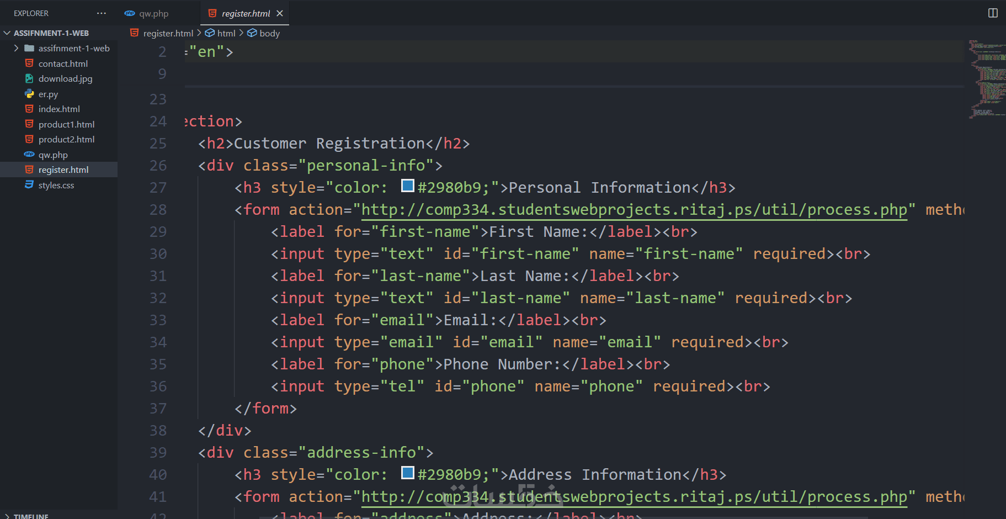Open index.html from the file explorer
Screen dimensions: 1006x519
59,109
